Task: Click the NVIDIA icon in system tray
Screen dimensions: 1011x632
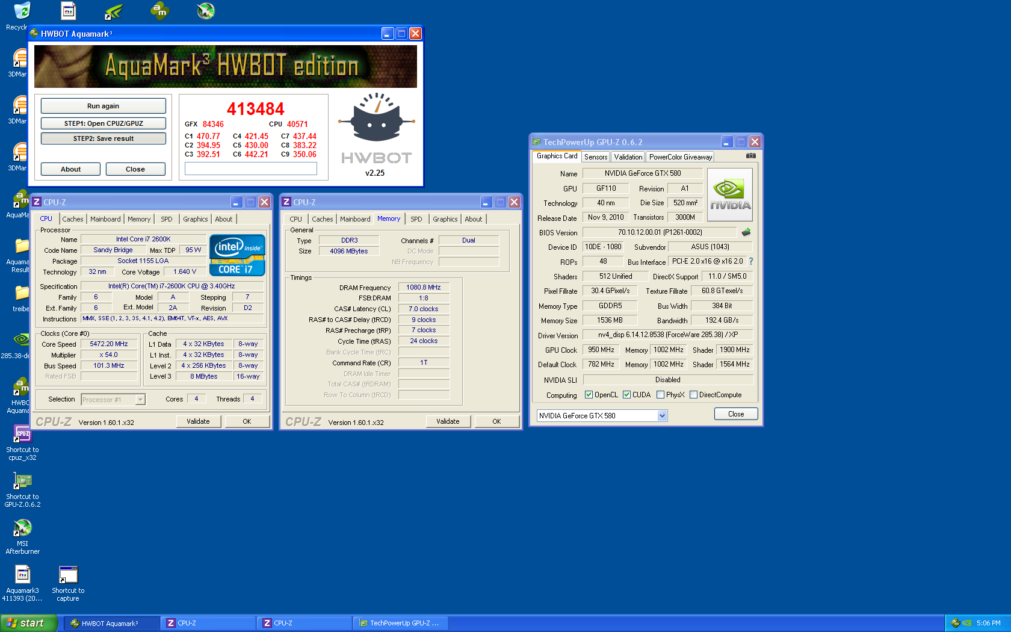Action: pos(966,623)
